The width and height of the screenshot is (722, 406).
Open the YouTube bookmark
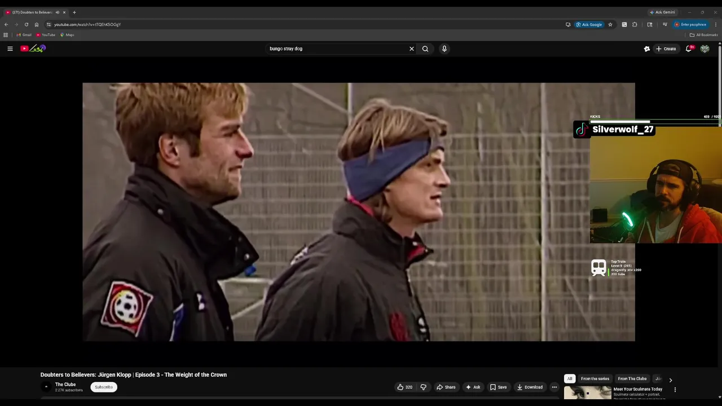pos(46,35)
